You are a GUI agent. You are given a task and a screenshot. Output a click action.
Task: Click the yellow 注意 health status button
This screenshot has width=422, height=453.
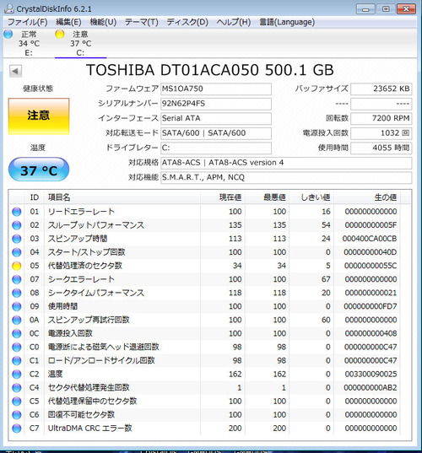[39, 116]
